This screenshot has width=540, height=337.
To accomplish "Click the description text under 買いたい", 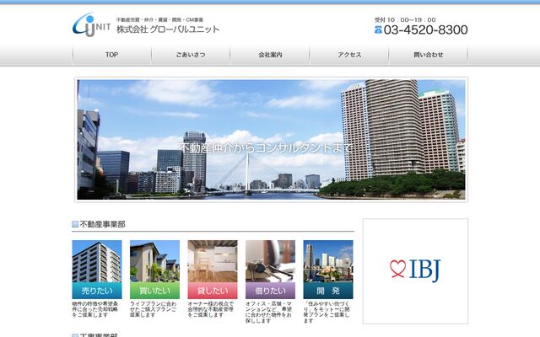I will point(154,309).
